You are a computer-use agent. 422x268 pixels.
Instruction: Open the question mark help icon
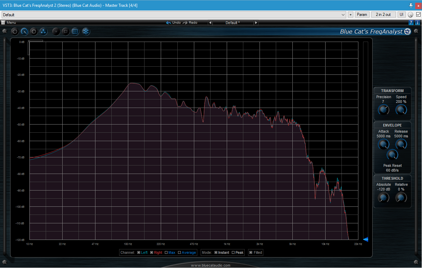coord(411,23)
